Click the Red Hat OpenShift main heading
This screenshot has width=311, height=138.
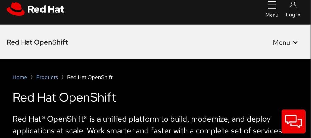(64, 98)
